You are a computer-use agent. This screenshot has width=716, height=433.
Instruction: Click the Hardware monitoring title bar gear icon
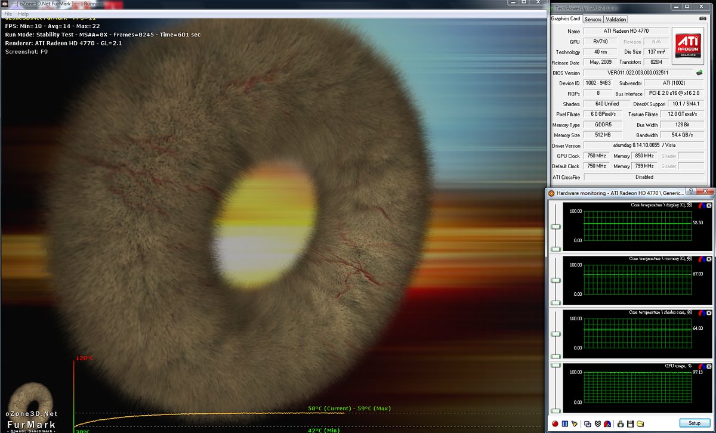[x=552, y=193]
